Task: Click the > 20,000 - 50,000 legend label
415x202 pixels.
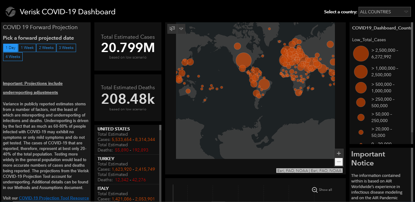Action: [x=381, y=132]
